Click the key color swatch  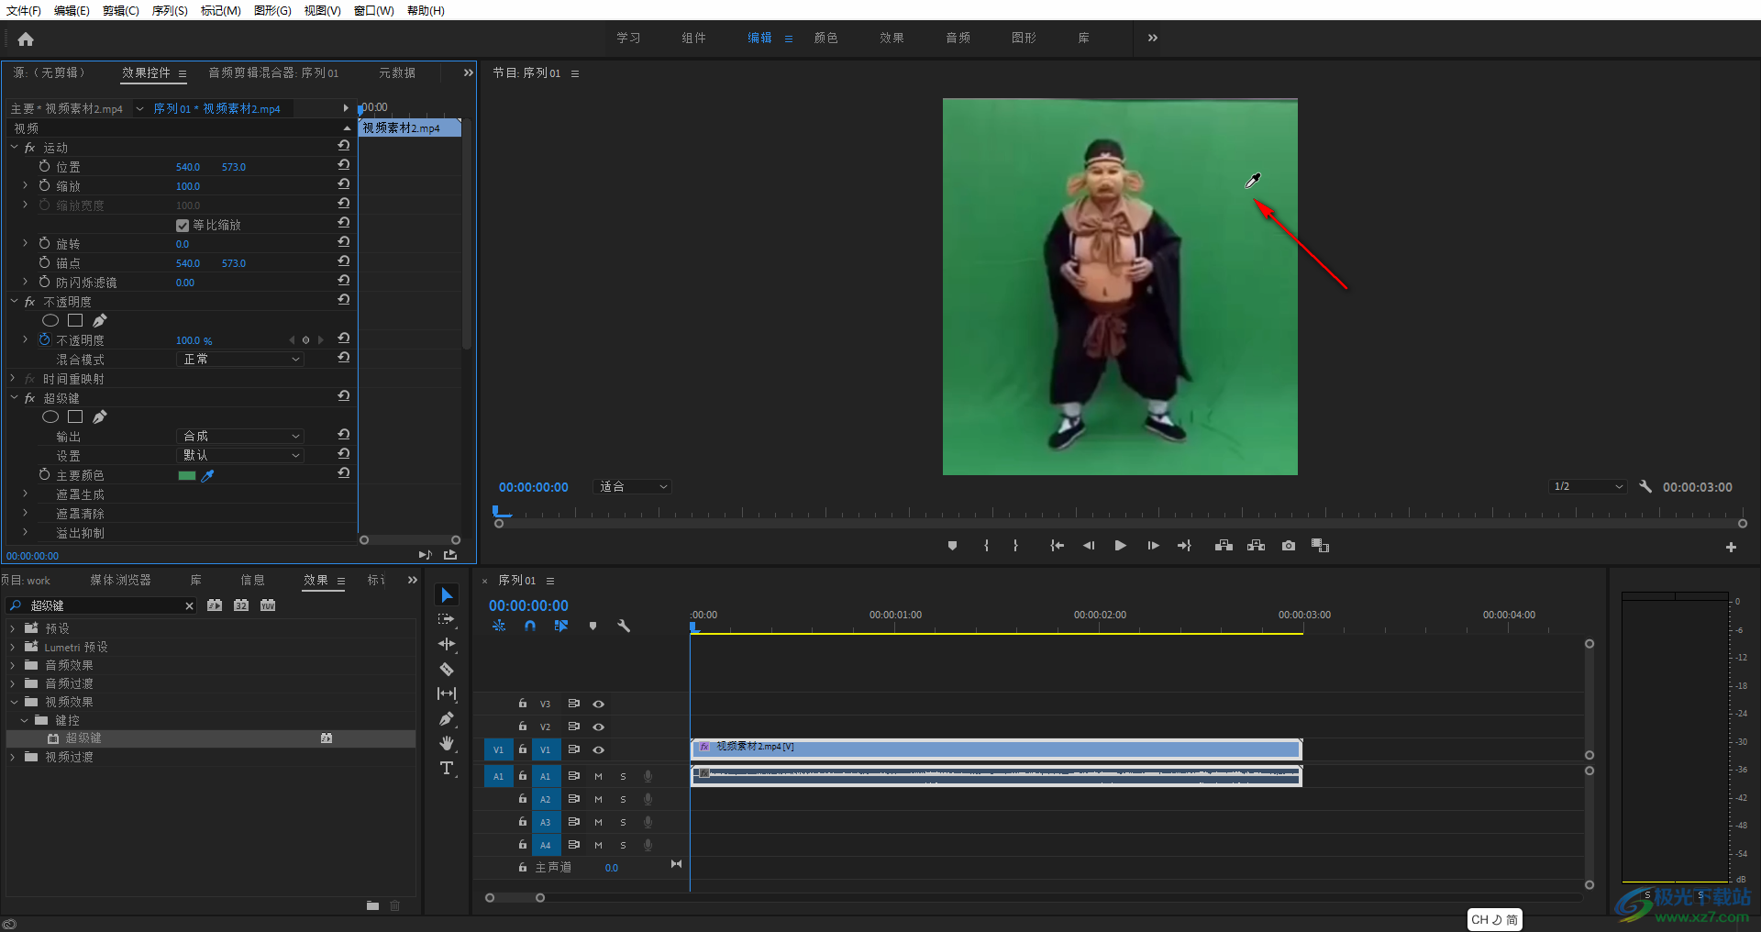187,475
